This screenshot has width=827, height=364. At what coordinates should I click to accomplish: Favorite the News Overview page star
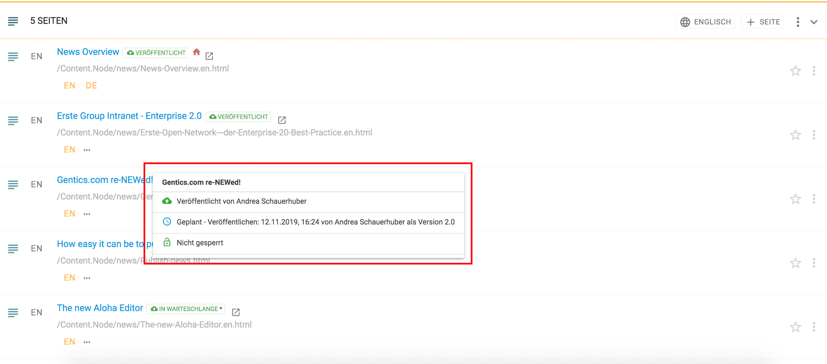(x=795, y=71)
